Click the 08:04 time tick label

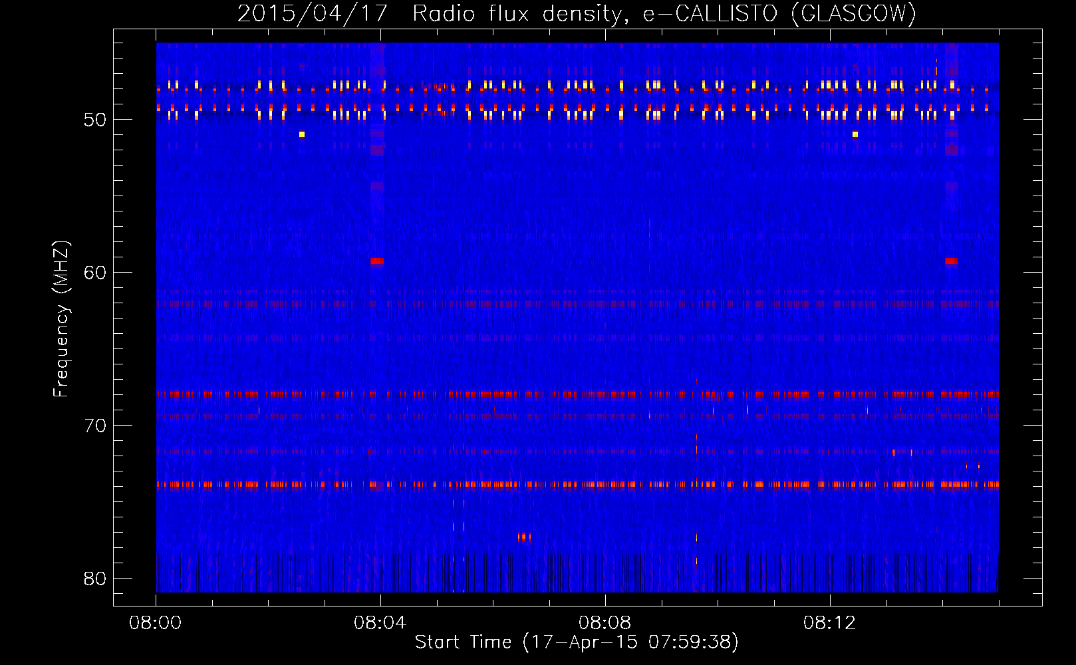click(x=380, y=623)
